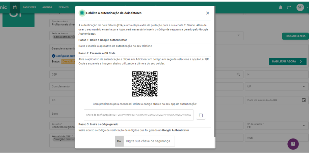Open the Perfis de Acesso dropdown arrow
Screen dimensions: 310x154
(x=238, y=35)
